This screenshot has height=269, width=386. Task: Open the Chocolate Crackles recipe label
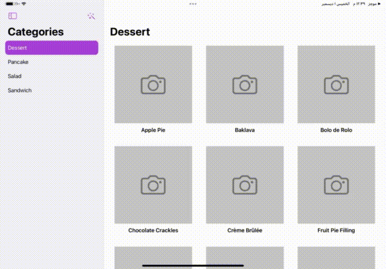(x=153, y=230)
